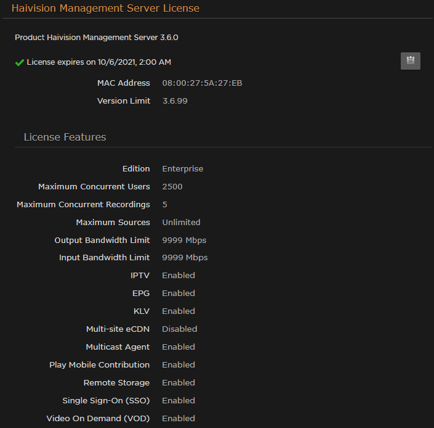
Task: Click the clipboard copy license icon
Action: pos(410,61)
